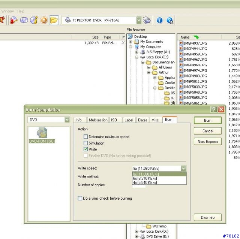Screen dimensions: 240x239
Task: Select file IMGP4983.JPG
Action: click(x=195, y=76)
